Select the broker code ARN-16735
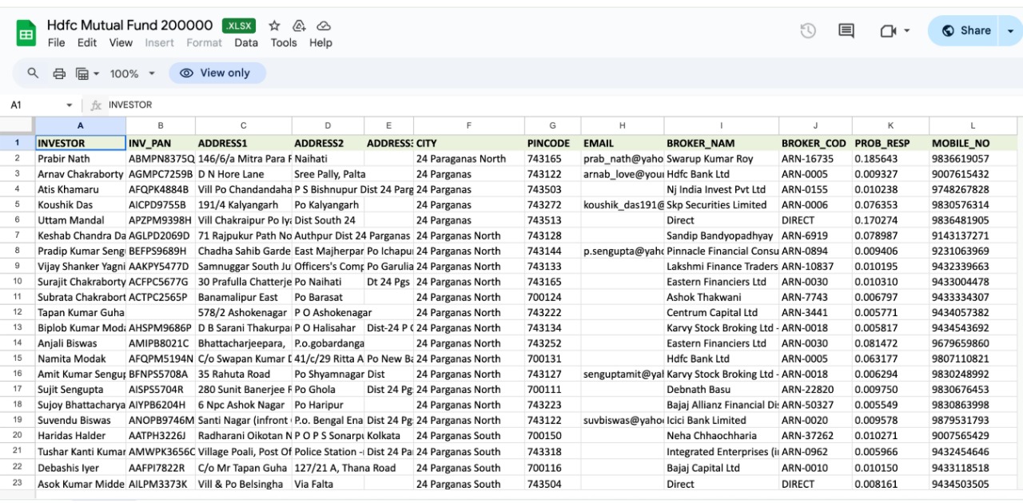 [816, 159]
